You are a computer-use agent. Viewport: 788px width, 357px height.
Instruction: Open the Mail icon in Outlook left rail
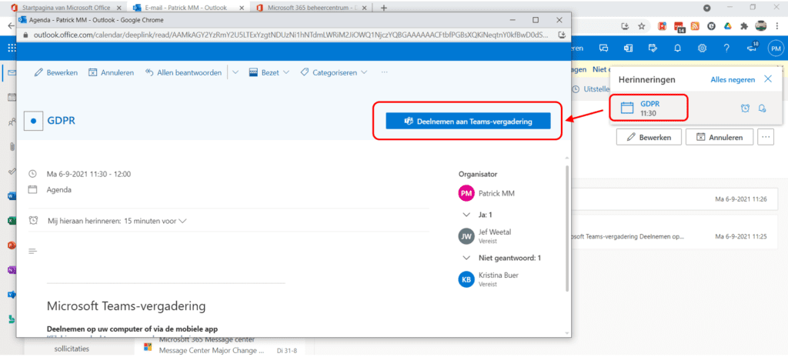[11, 73]
